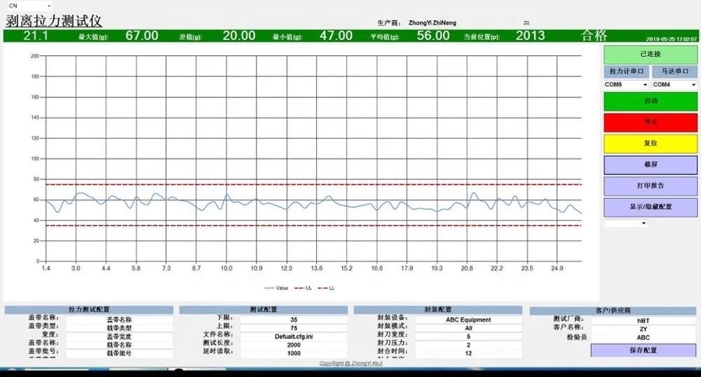
Task: Click the 封装设备 field with ABC Equipment
Action: coord(468,320)
